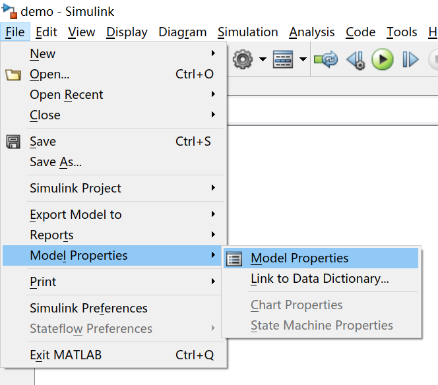Expand the Close submenu

[113, 115]
